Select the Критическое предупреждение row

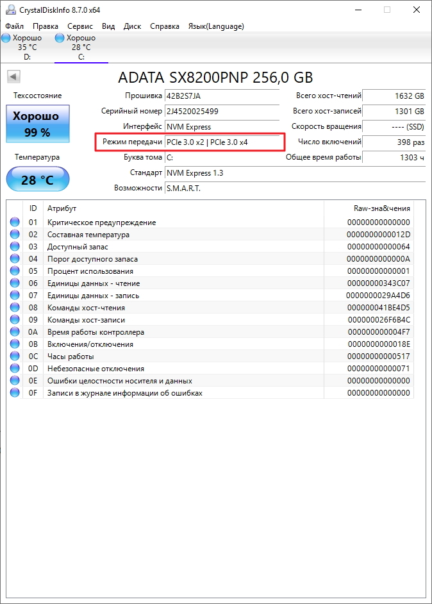click(x=210, y=222)
